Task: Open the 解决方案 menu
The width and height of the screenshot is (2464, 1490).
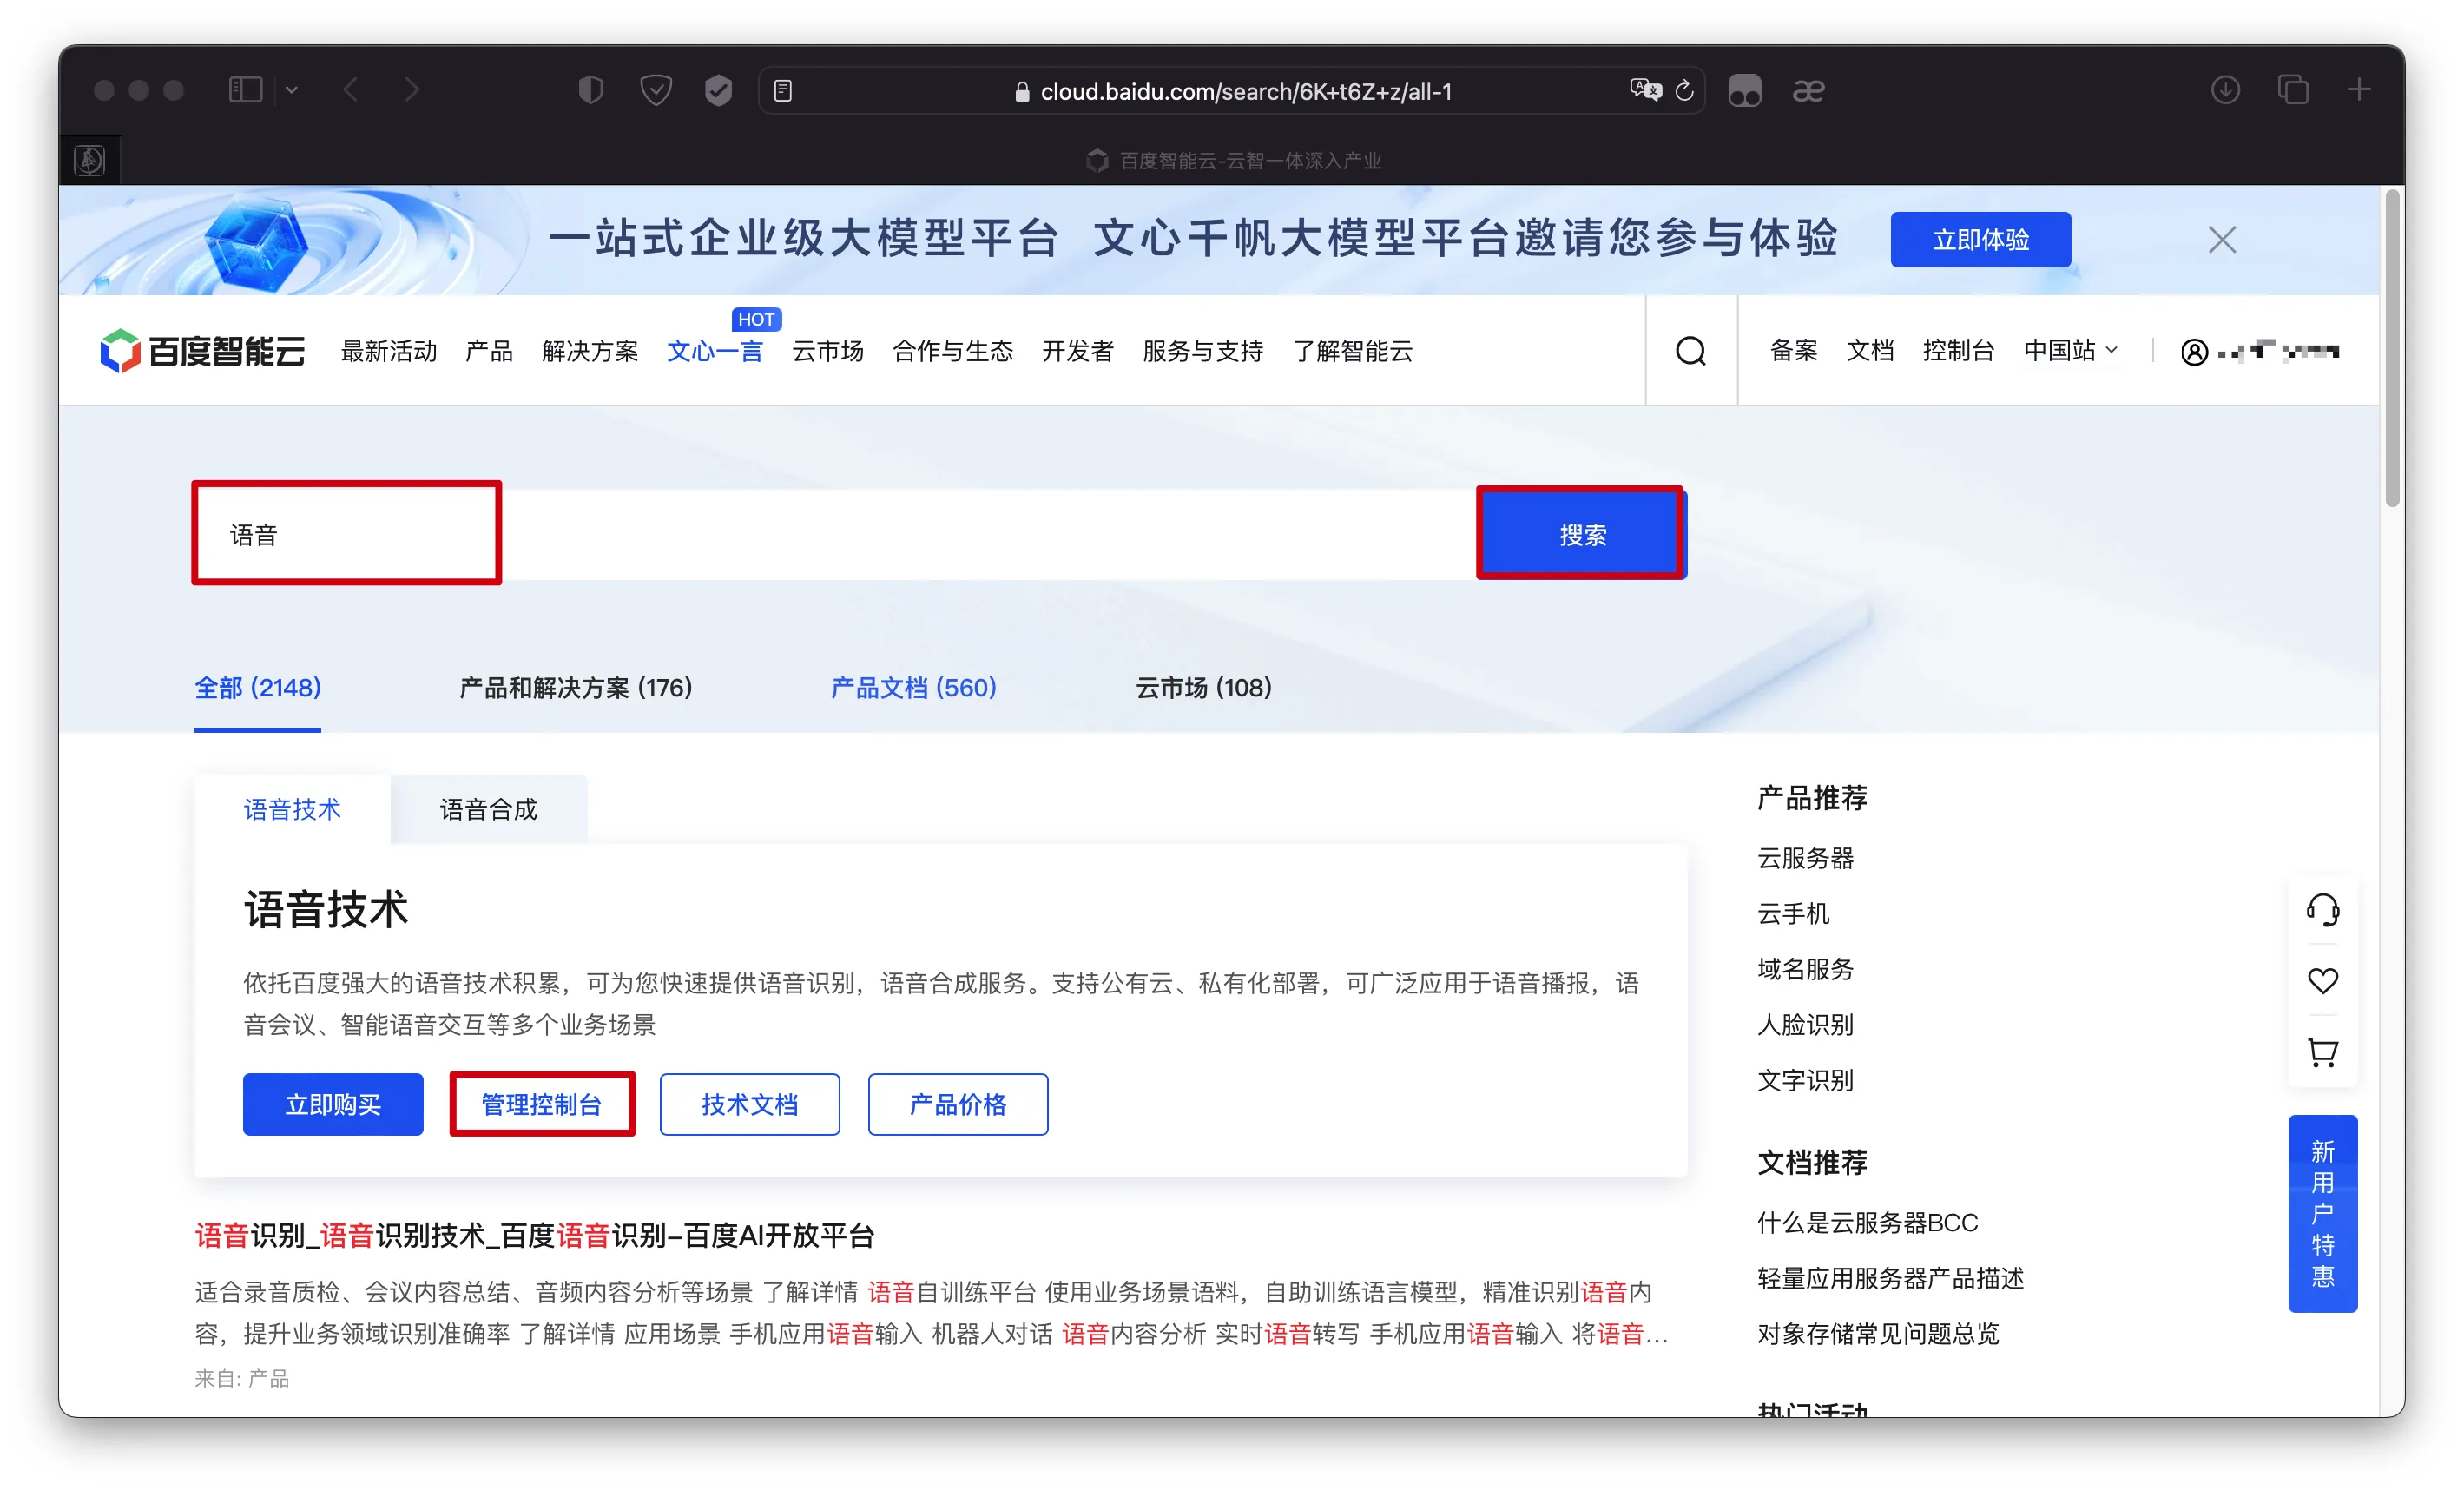Action: (x=590, y=351)
